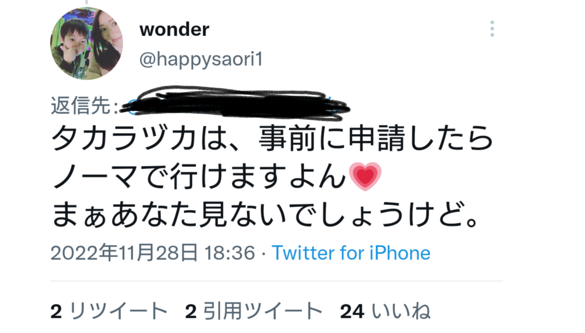Tap the scribbled-out reply-to mention
Screen dimensions: 585x333
235,103
